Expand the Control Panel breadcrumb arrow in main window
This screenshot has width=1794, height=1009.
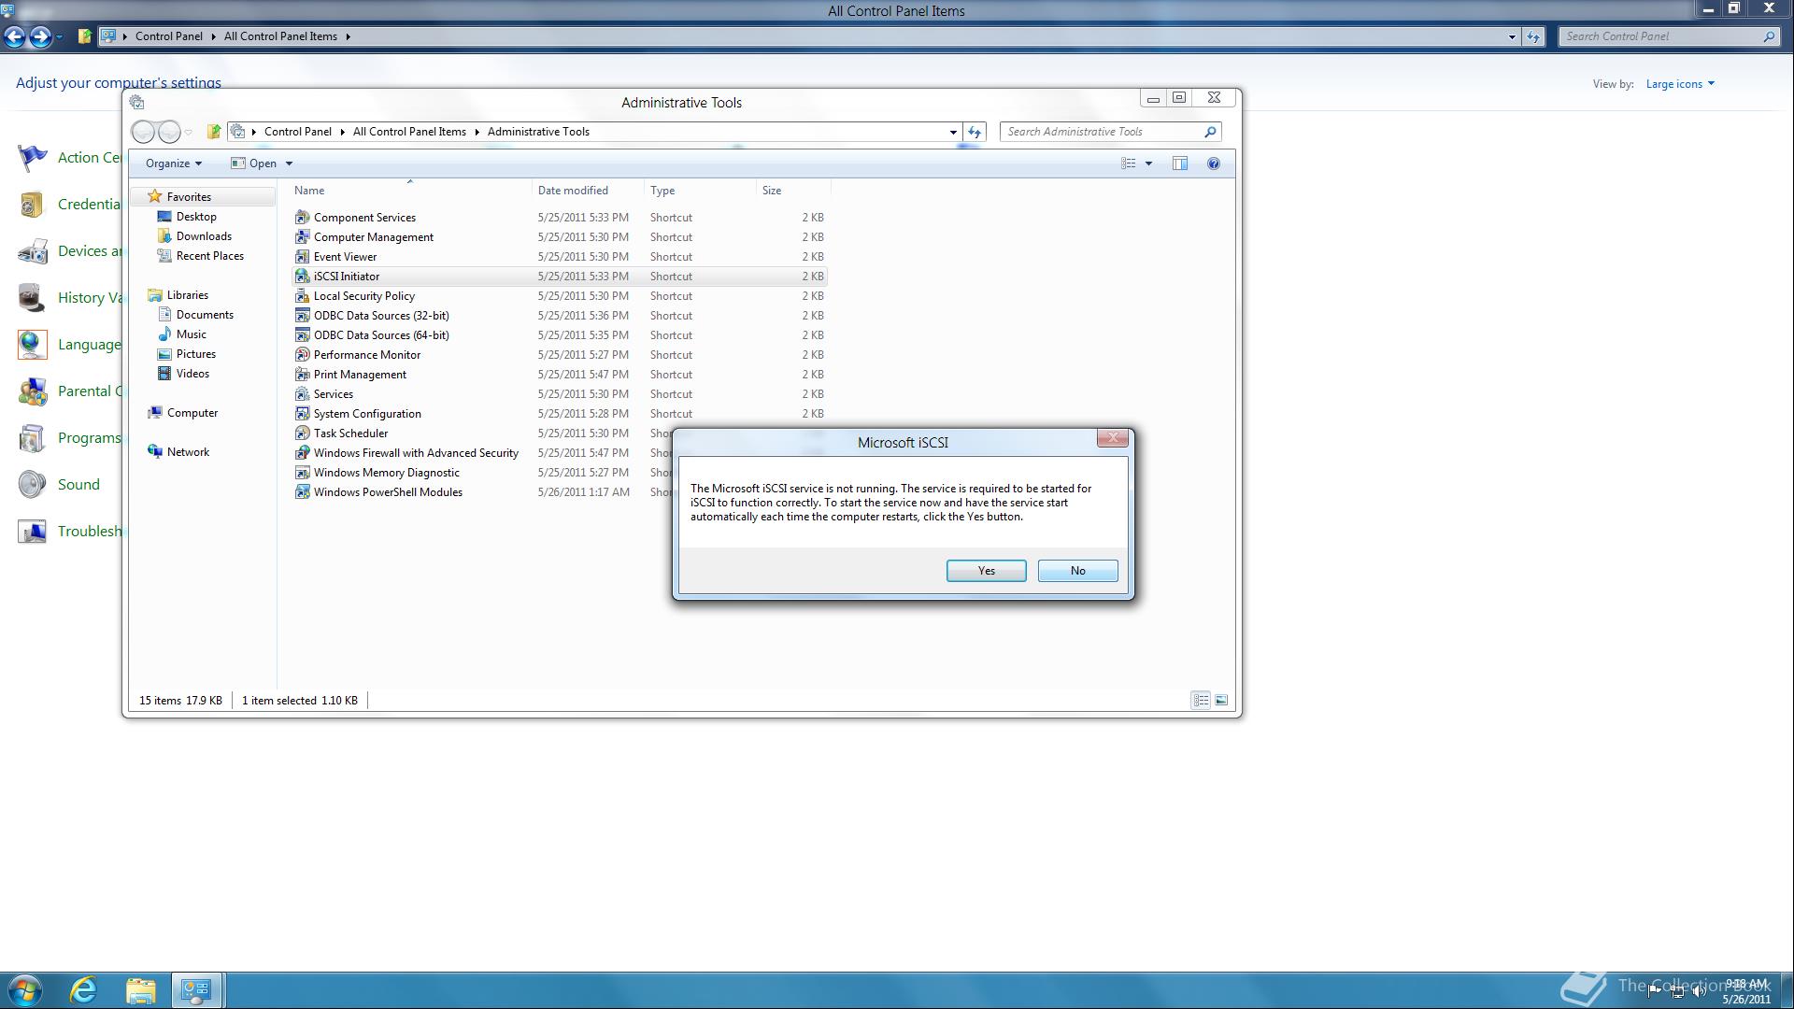click(213, 36)
